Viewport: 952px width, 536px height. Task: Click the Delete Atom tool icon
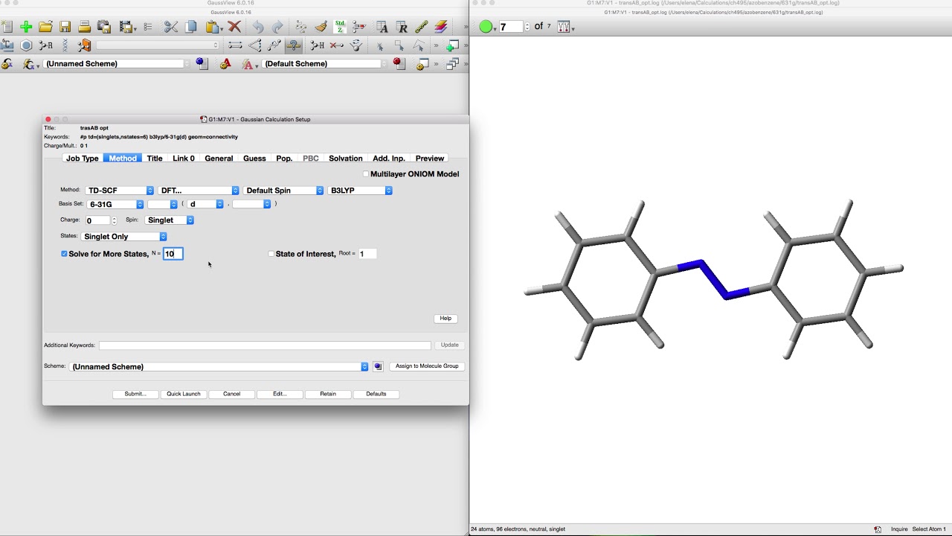click(337, 45)
